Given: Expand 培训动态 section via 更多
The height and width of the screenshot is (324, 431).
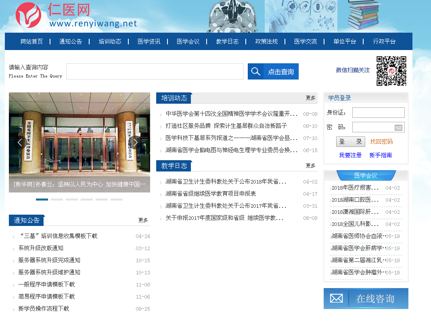Looking at the screenshot, I should [310, 98].
